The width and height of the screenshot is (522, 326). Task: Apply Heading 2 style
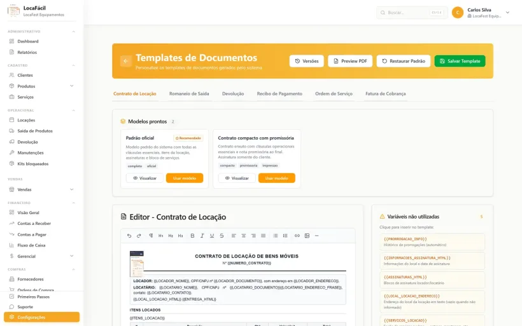(171, 236)
